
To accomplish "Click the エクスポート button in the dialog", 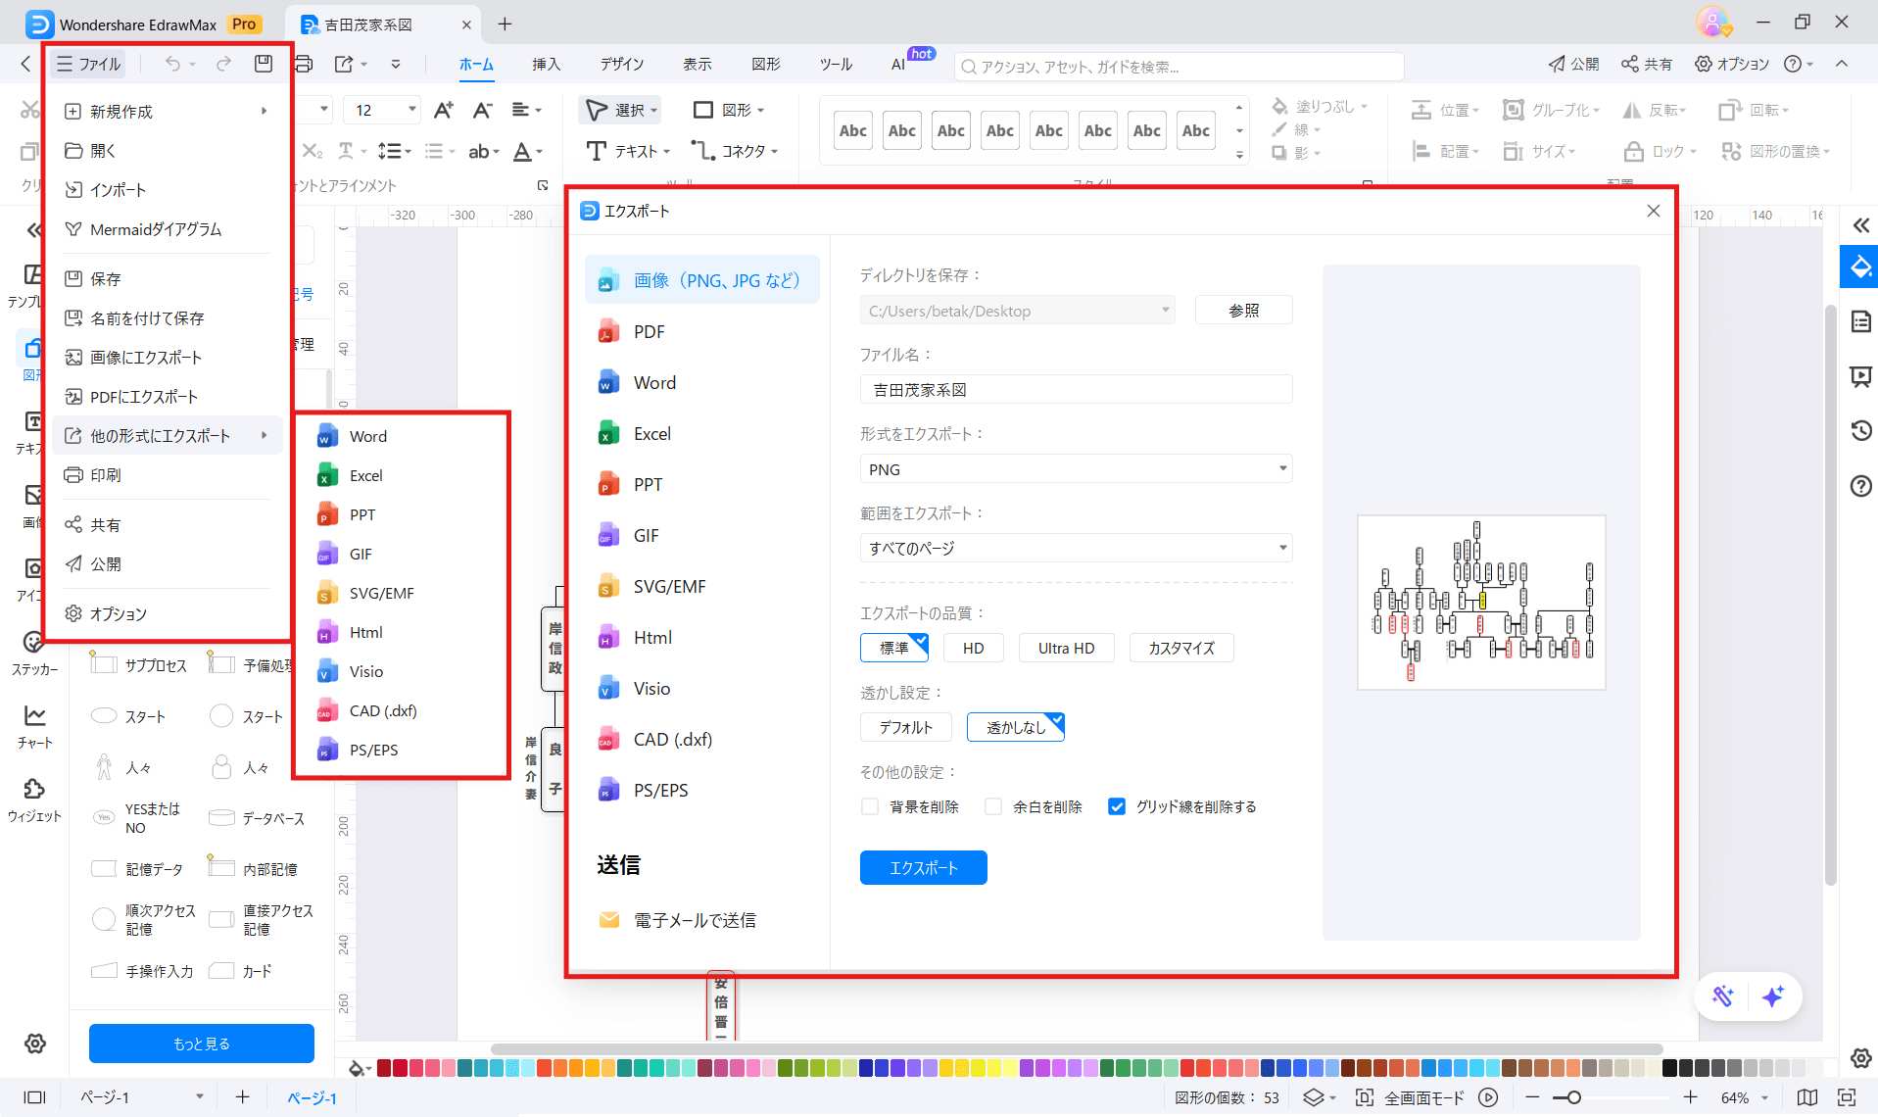I will pos(922,867).
